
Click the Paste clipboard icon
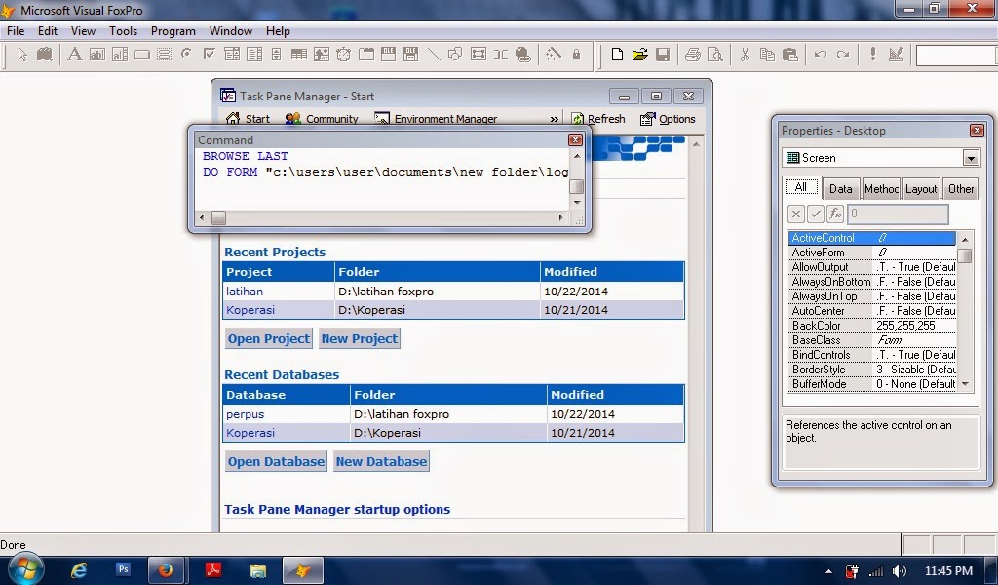789,55
